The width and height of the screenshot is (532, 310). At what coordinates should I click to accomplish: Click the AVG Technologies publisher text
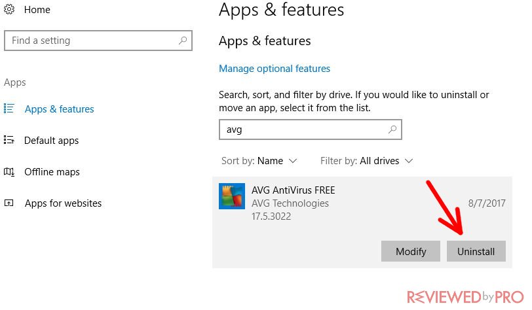290,203
